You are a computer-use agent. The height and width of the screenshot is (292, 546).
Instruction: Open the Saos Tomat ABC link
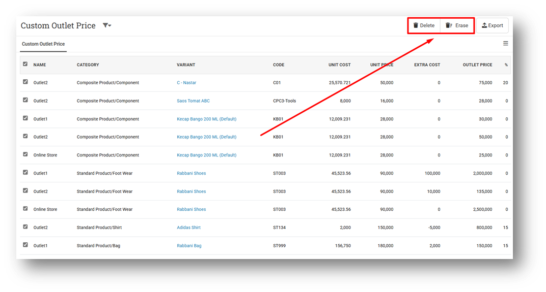[193, 101]
